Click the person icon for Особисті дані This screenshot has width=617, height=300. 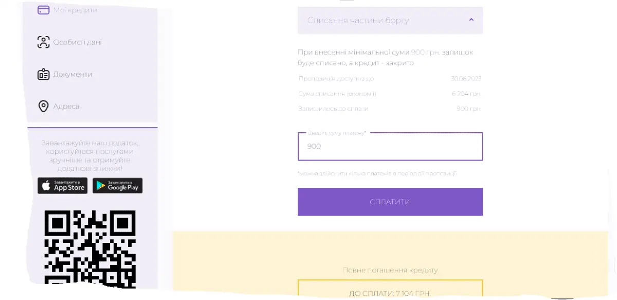[44, 42]
